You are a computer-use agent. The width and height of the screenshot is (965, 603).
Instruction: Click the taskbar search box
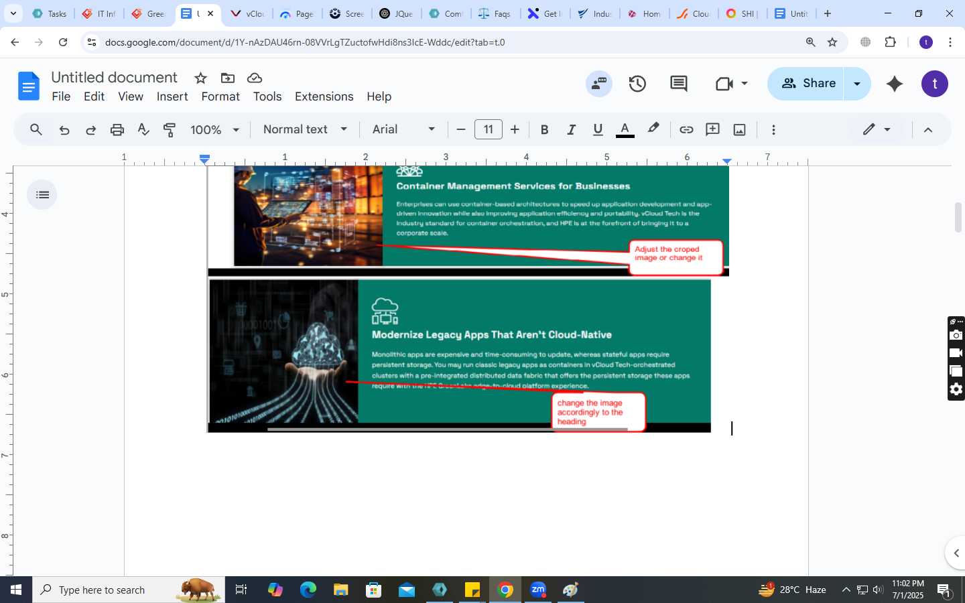point(129,590)
